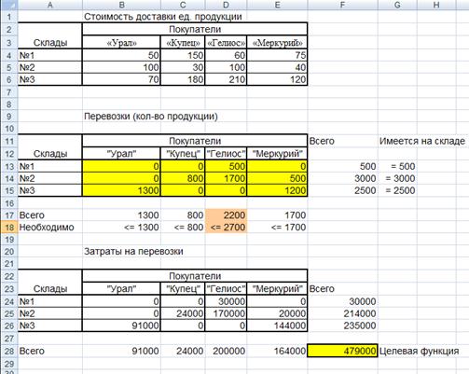Click cost cell 91000 in row 26

coord(121,326)
